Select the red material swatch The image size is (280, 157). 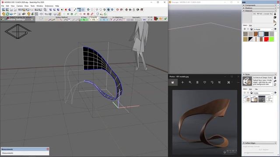266,39
